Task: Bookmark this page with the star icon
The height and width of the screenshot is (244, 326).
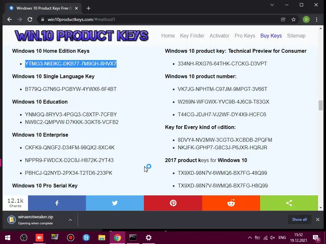Action: click(293, 19)
